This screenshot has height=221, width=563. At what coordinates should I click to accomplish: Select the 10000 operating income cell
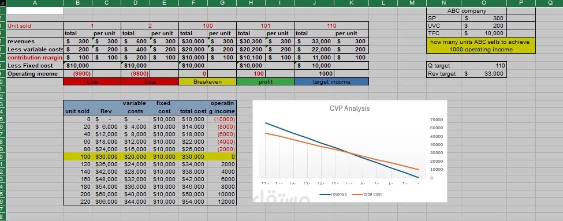(x=222, y=194)
